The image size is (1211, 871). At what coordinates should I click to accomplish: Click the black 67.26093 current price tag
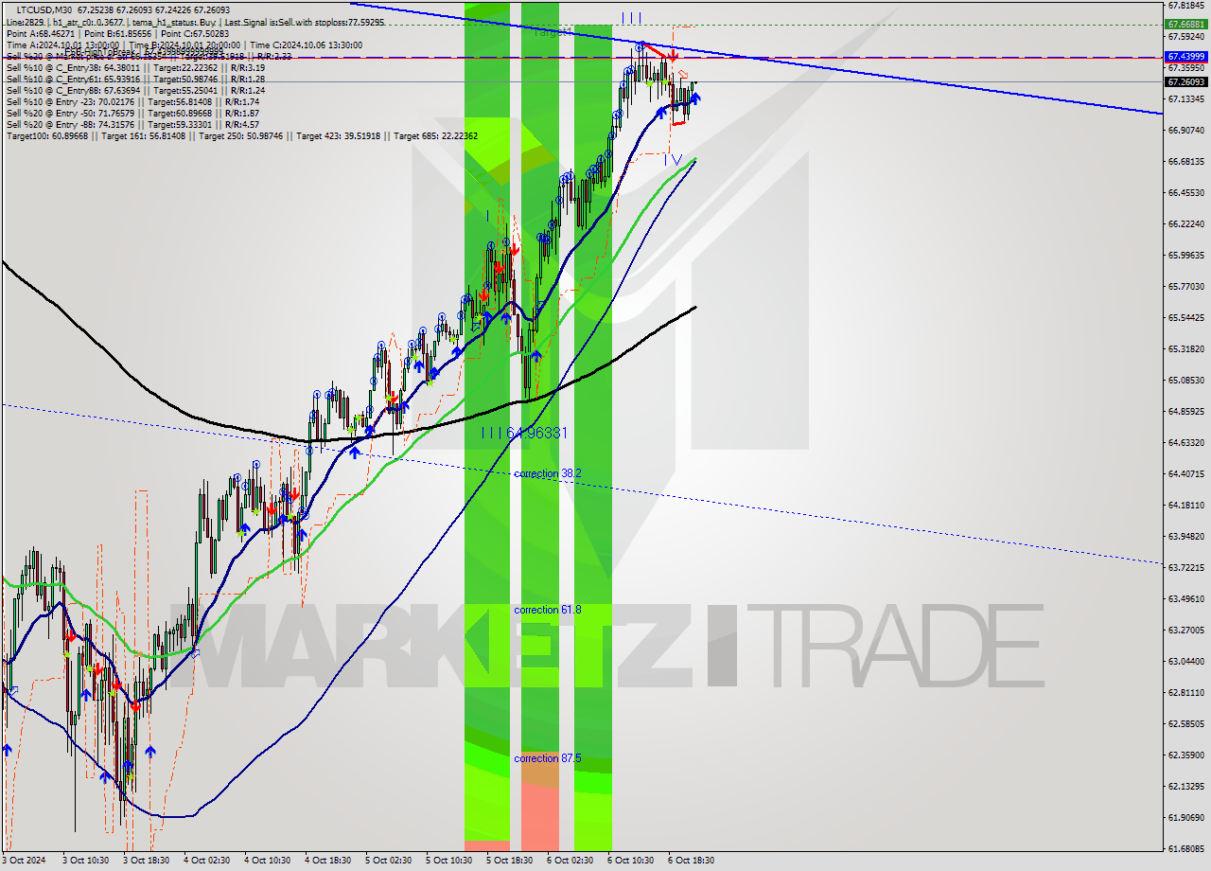click(x=1185, y=82)
